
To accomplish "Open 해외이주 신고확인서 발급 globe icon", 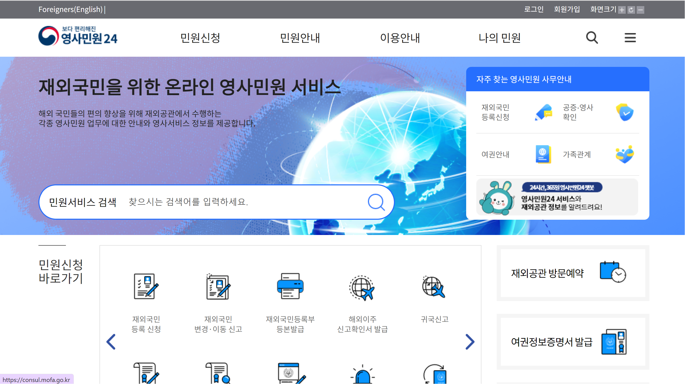I will coord(362,288).
